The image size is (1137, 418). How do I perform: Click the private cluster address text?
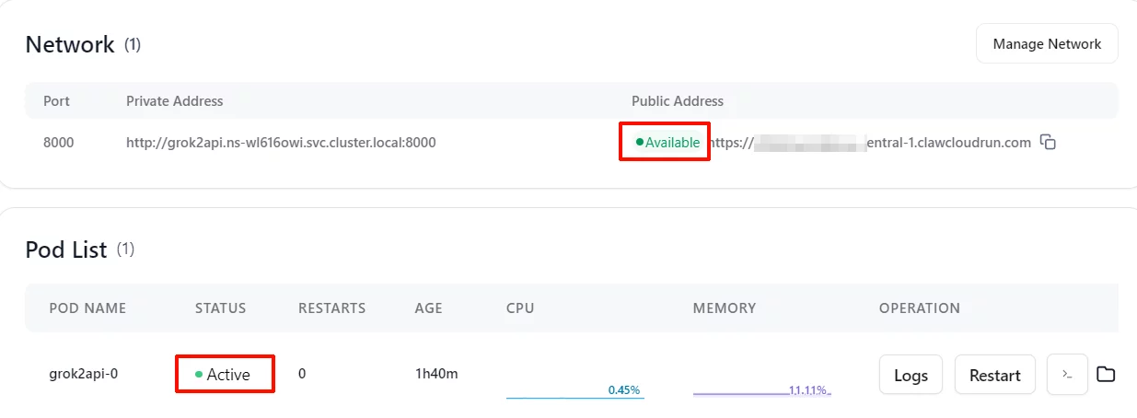point(281,143)
